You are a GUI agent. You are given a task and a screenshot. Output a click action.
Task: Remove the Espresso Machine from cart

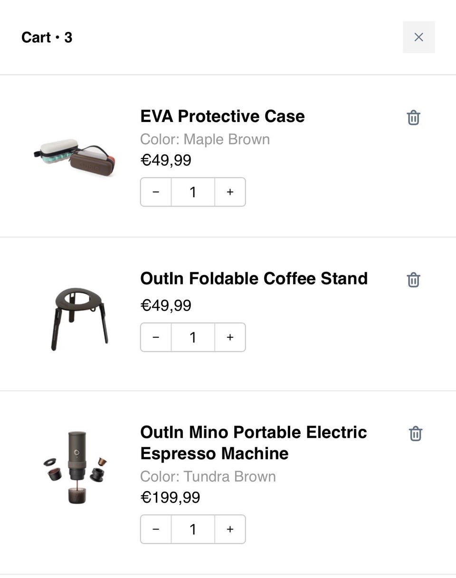point(415,434)
